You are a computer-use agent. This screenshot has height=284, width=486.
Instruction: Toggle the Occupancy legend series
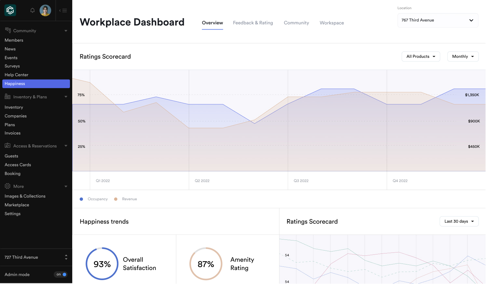[x=94, y=199]
